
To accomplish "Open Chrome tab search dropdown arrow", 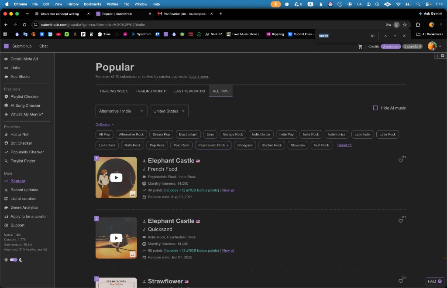I will (27, 14).
